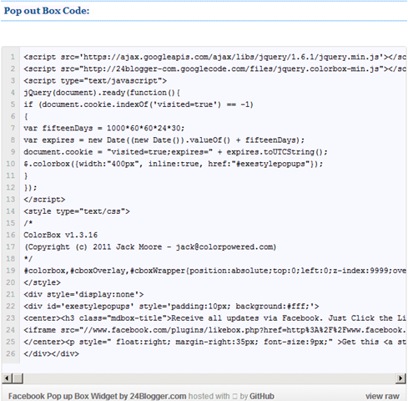Click the 'var fifteenDays = 1000*60*60*24*30;' line
The height and width of the screenshot is (401, 408).
tap(104, 128)
